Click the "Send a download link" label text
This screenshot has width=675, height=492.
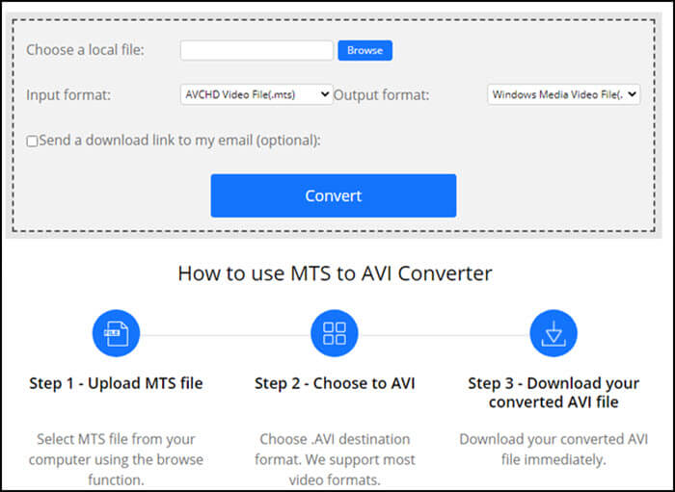(179, 141)
